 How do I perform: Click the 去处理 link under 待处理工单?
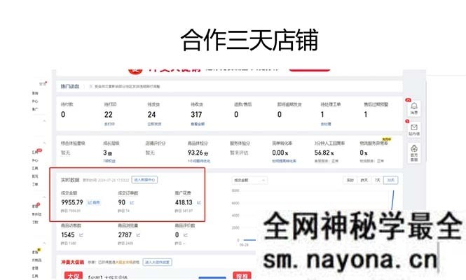pyautogui.click(x=326, y=124)
